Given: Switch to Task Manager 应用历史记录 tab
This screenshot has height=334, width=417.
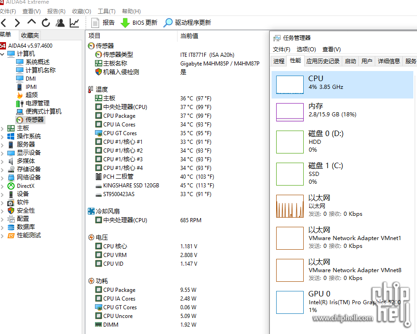Looking at the screenshot, I should [x=323, y=61].
